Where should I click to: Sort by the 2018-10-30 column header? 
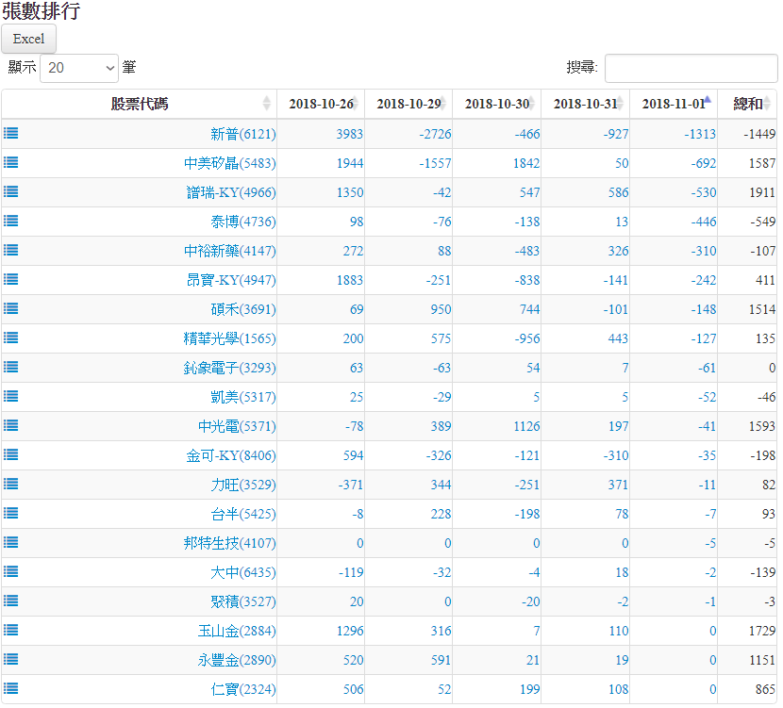496,104
